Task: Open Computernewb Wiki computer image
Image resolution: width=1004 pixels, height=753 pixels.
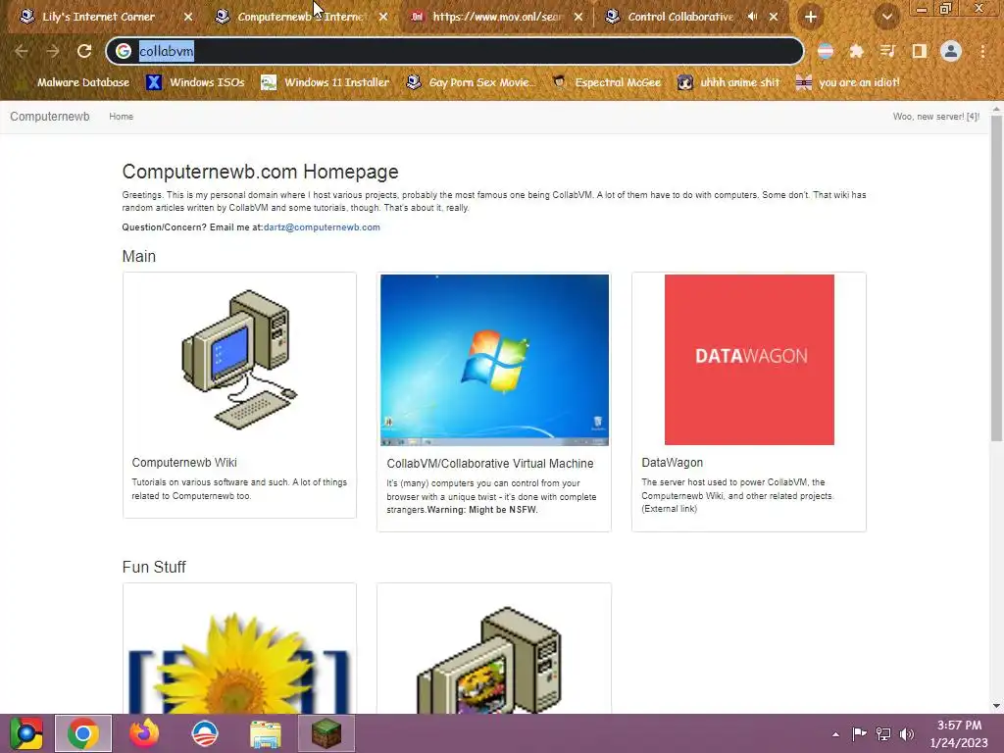Action: [x=239, y=359]
